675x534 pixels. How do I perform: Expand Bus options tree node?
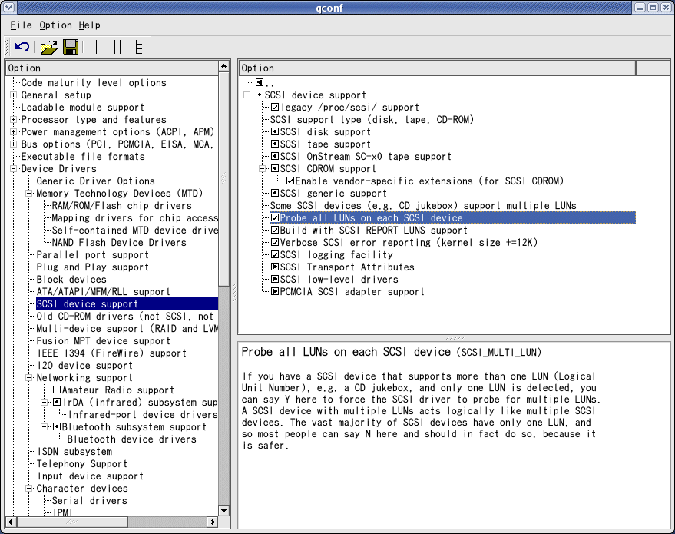tap(13, 144)
